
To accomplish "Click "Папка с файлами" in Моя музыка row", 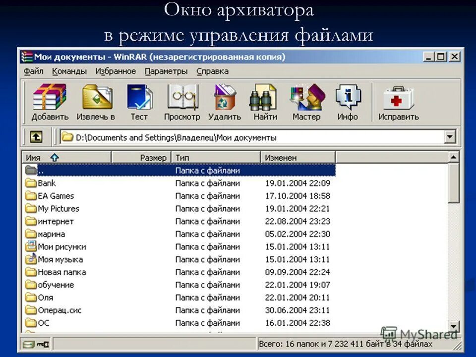I will point(208,259).
